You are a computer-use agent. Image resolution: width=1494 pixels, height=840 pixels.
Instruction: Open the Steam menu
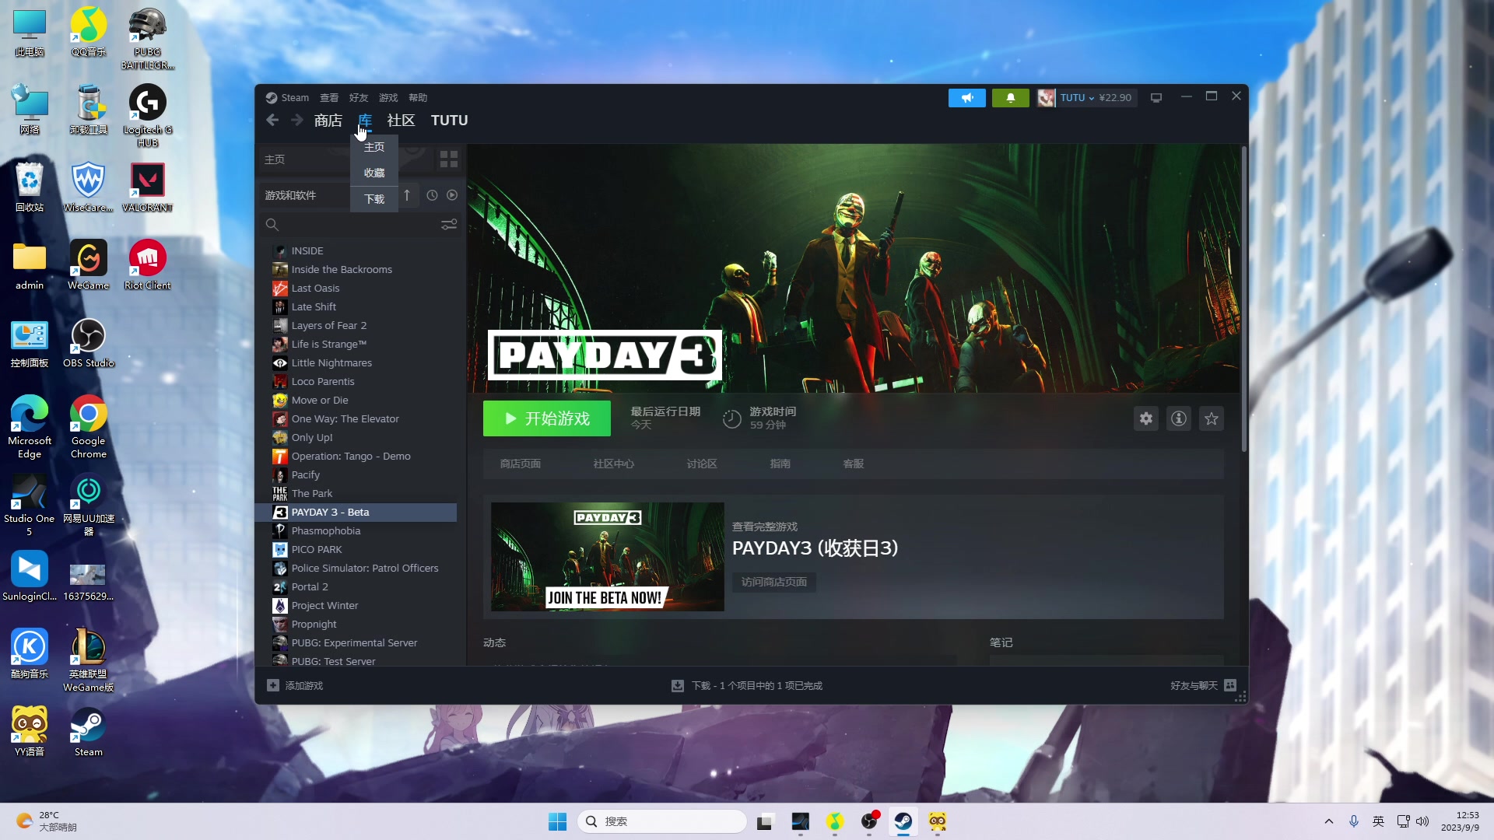[287, 98]
